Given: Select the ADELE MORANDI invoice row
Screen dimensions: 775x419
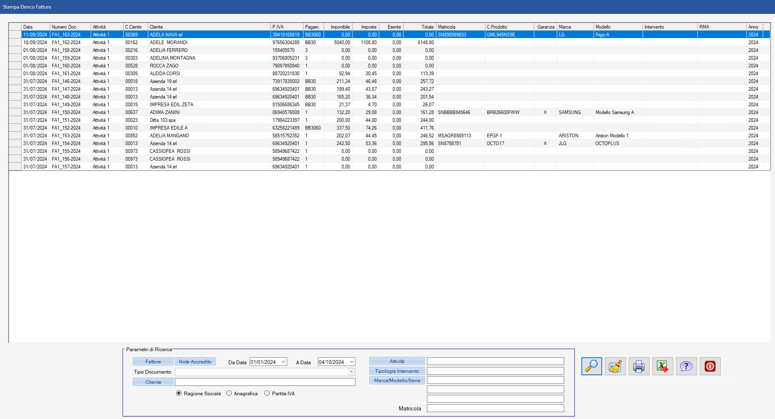Looking at the screenshot, I should click(x=168, y=43).
